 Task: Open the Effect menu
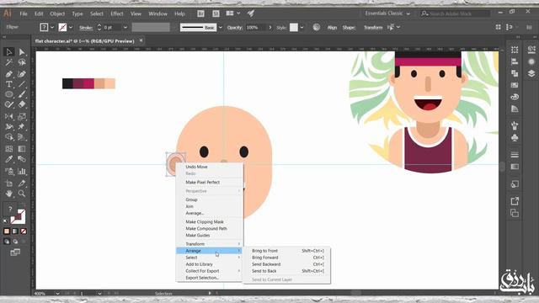[x=117, y=13]
